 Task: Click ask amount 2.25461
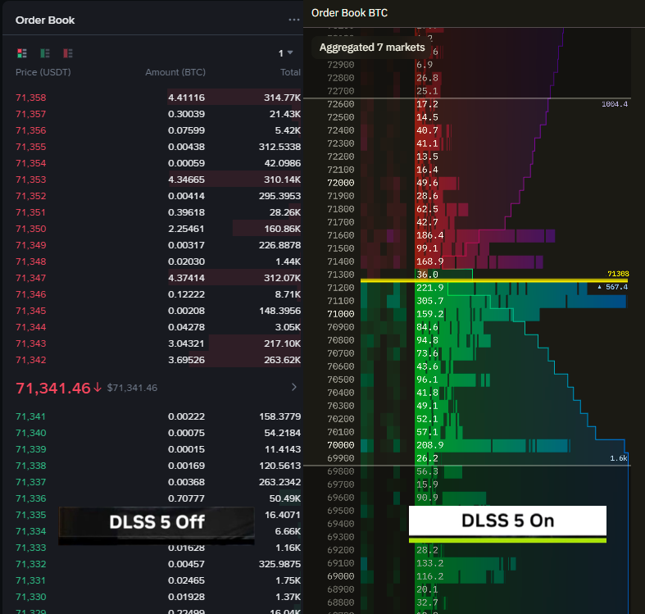186,229
